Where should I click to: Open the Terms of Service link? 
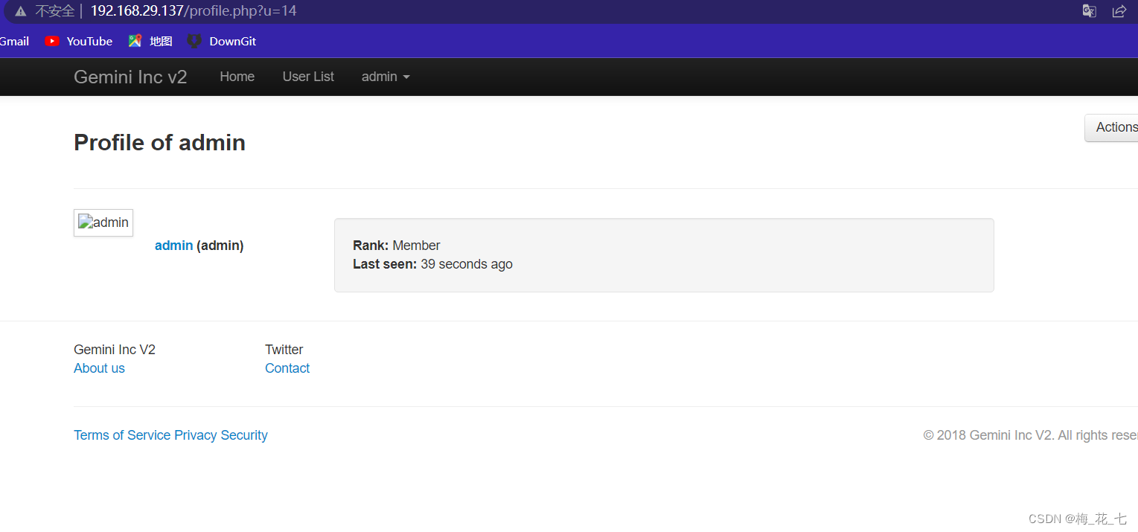[x=122, y=435]
